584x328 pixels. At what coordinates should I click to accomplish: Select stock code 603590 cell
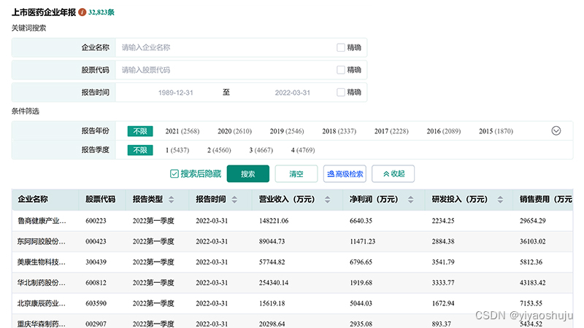tap(96, 303)
